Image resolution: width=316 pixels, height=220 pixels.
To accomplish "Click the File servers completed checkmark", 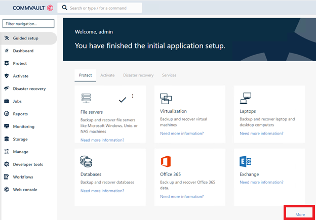I will click(122, 100).
